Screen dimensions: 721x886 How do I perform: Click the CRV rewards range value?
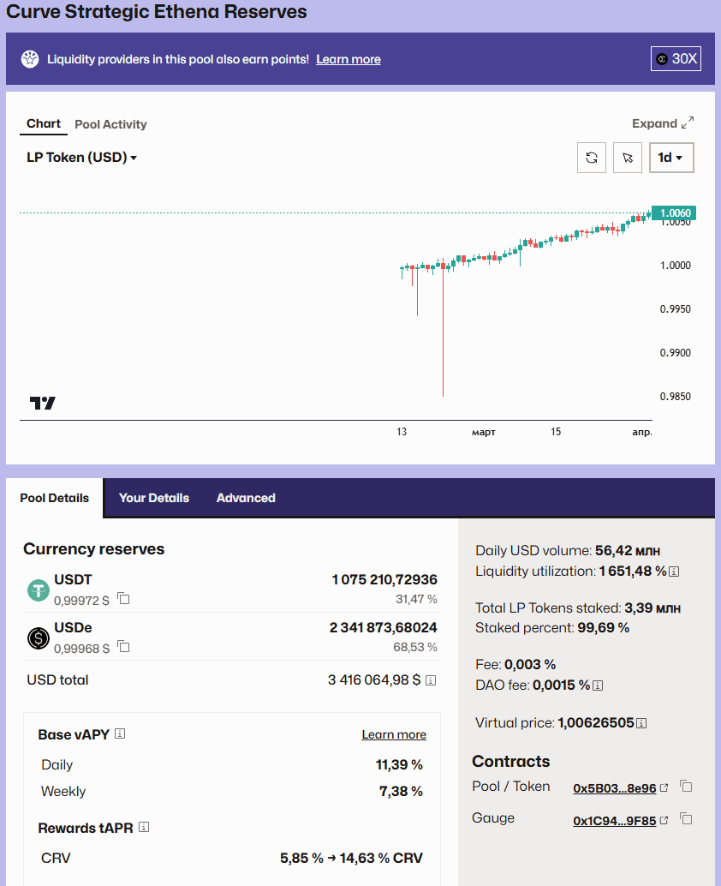(x=351, y=859)
